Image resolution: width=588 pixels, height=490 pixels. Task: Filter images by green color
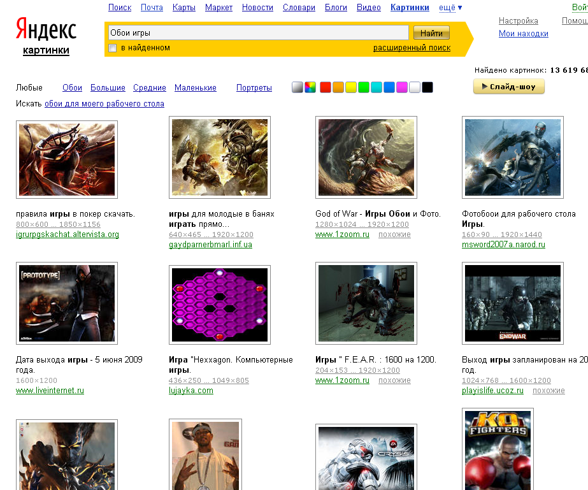[364, 87]
